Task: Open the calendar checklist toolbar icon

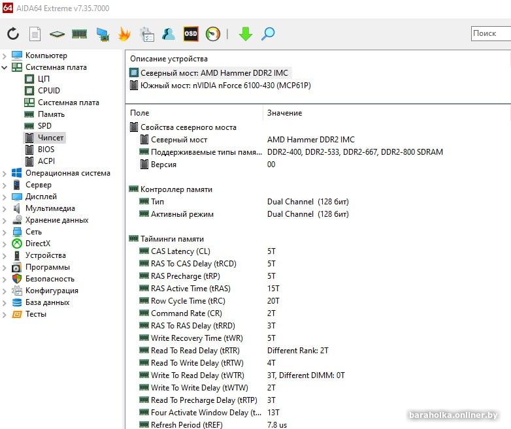Action: click(146, 34)
